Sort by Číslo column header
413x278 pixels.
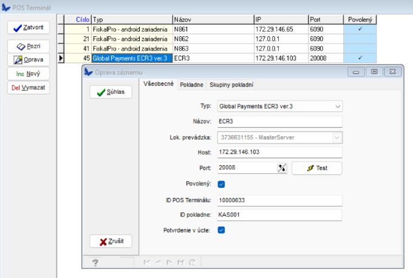pyautogui.click(x=78, y=19)
